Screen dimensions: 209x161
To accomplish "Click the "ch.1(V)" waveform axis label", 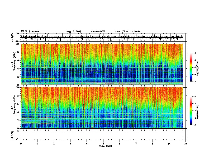I will (13, 37).
